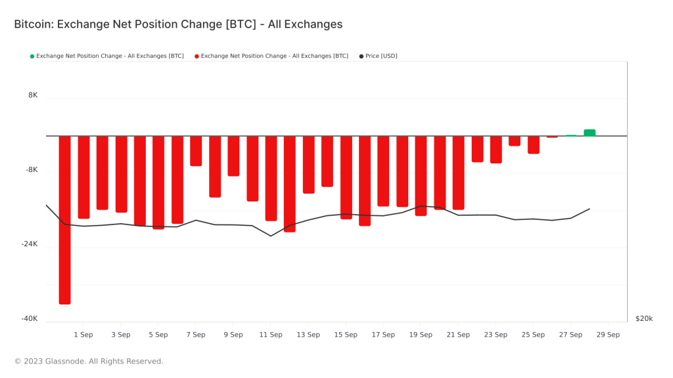Screen dimensions: 673x378
Task: Click the Glassnode copyright notice
Action: pos(89,362)
